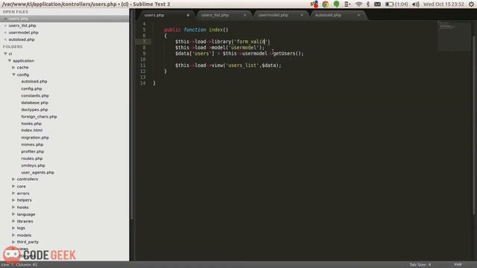Open the list-style indicator menu in the top panel
The image size is (477, 268).
click(347, 4)
